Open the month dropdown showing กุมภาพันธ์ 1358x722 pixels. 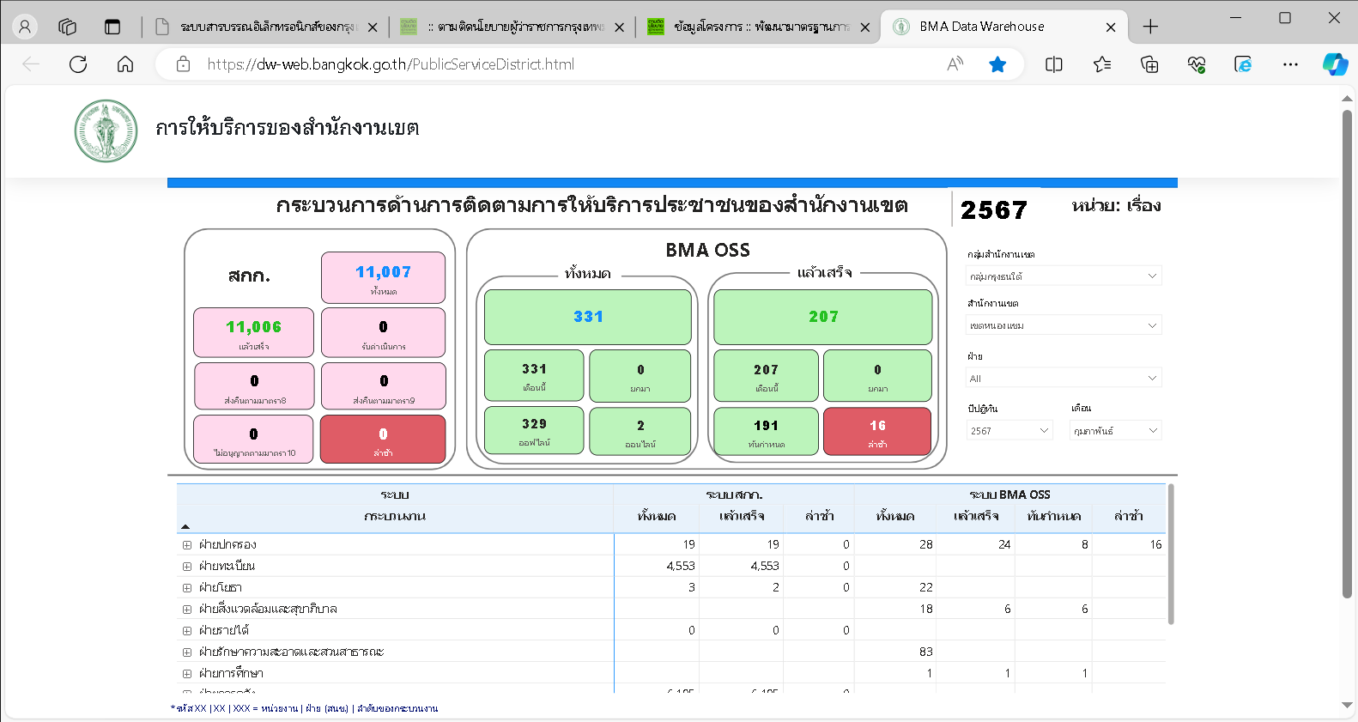tap(1115, 431)
